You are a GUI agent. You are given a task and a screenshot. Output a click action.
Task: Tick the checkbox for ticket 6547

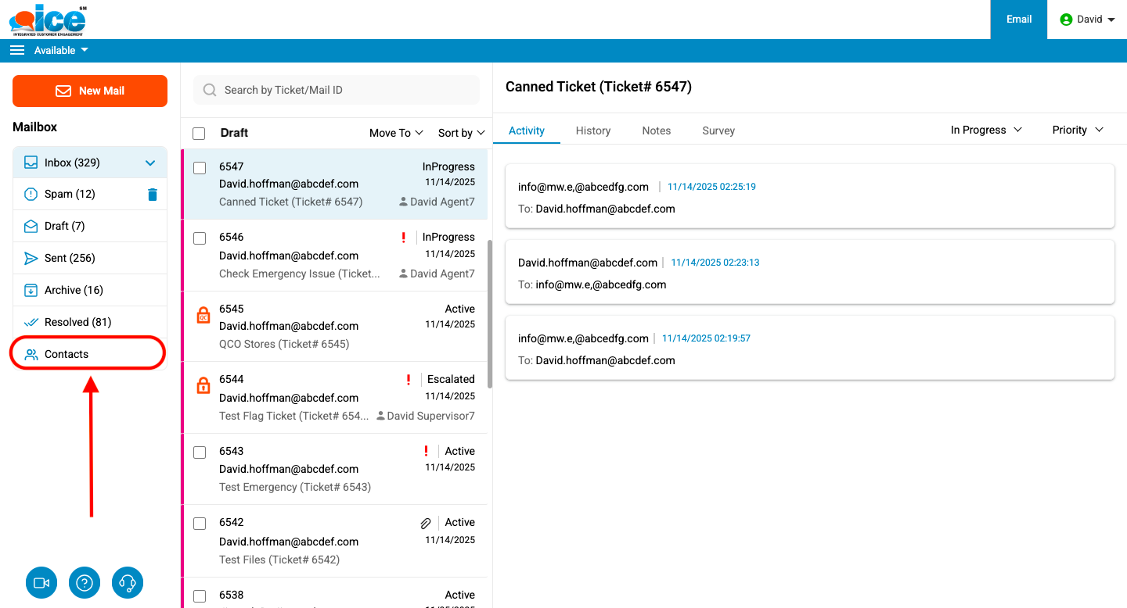click(x=200, y=168)
